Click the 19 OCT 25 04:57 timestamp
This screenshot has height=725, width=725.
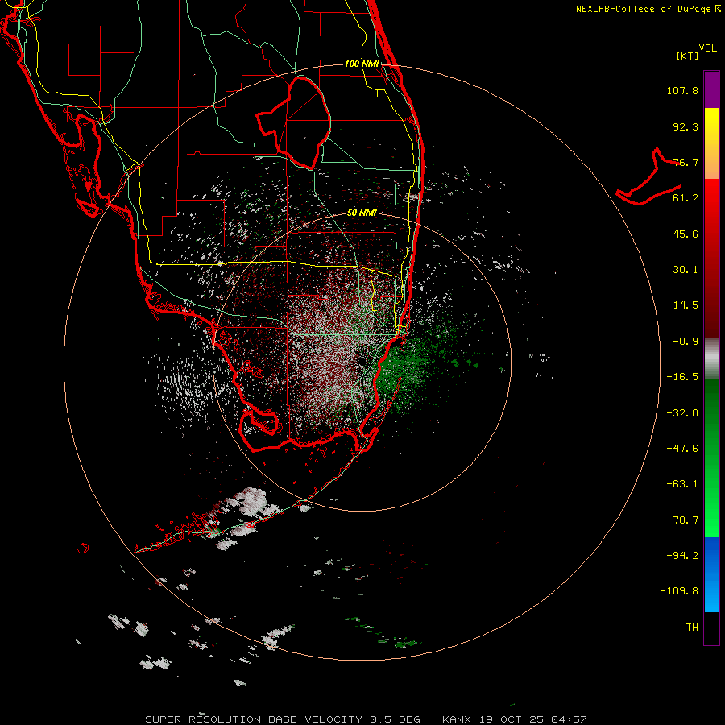point(533,719)
